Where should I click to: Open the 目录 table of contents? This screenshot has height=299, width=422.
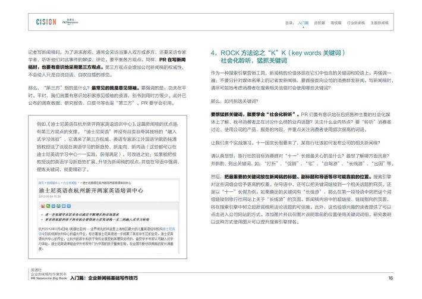[x=289, y=22]
